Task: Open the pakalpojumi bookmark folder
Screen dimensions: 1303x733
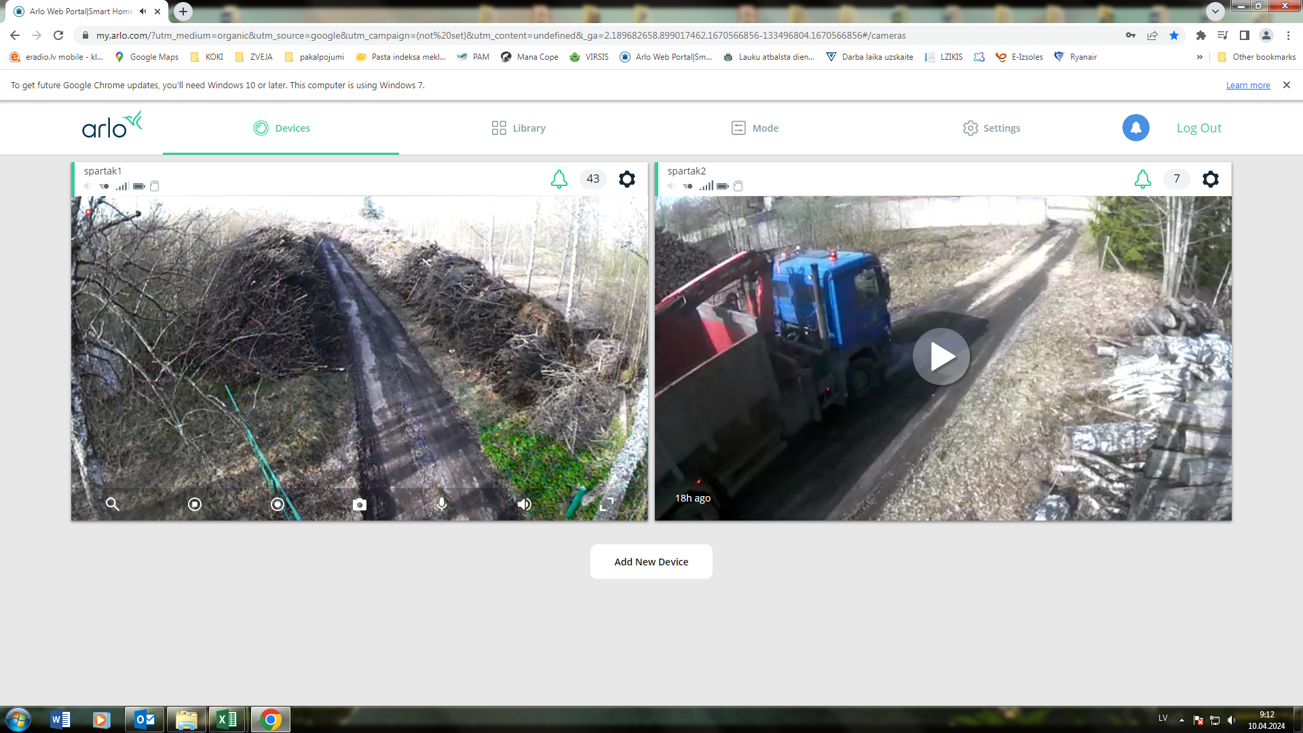Action: 314,57
